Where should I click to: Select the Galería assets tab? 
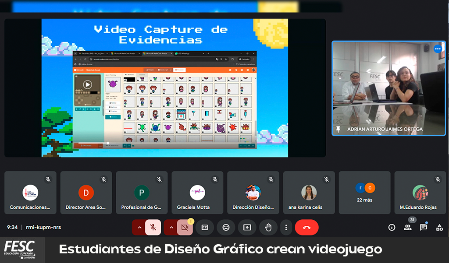click(x=142, y=75)
